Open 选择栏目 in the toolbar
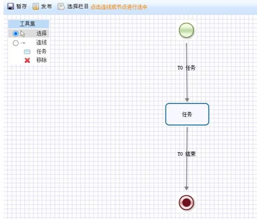 coord(78,7)
